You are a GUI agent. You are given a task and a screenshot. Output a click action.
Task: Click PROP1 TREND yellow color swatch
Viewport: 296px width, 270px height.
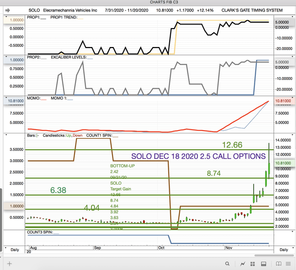click(x=80, y=19)
